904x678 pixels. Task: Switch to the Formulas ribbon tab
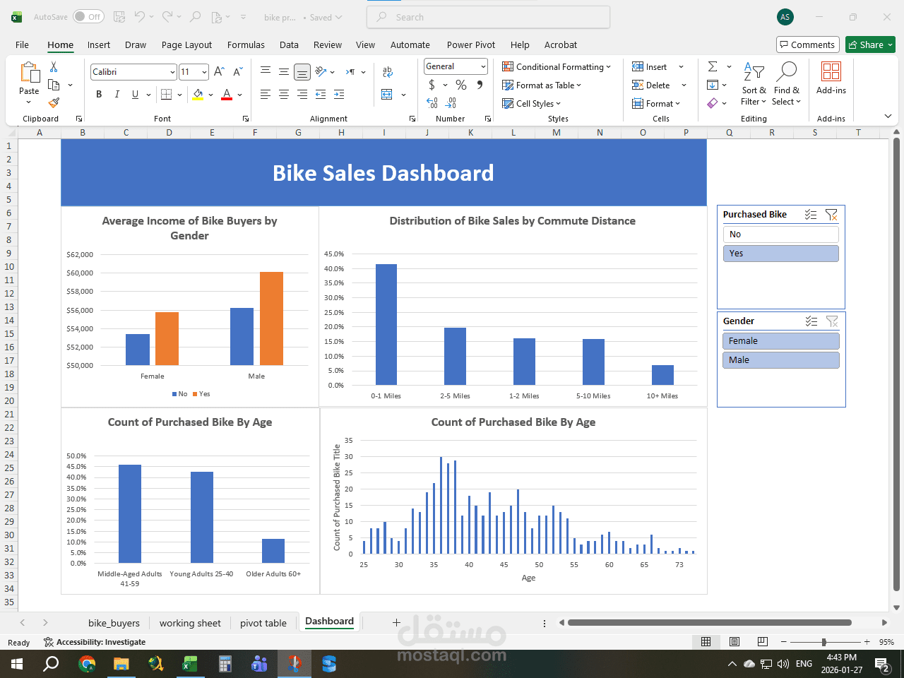tap(246, 44)
